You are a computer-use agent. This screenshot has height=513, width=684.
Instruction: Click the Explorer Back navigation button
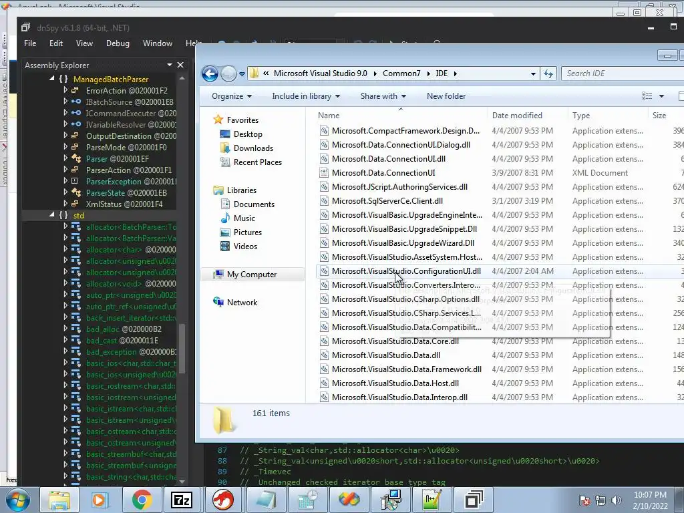click(210, 73)
